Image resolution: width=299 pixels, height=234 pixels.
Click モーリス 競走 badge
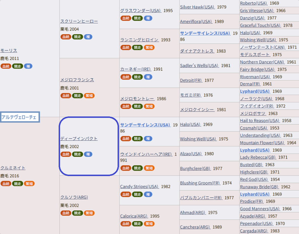click(18, 66)
